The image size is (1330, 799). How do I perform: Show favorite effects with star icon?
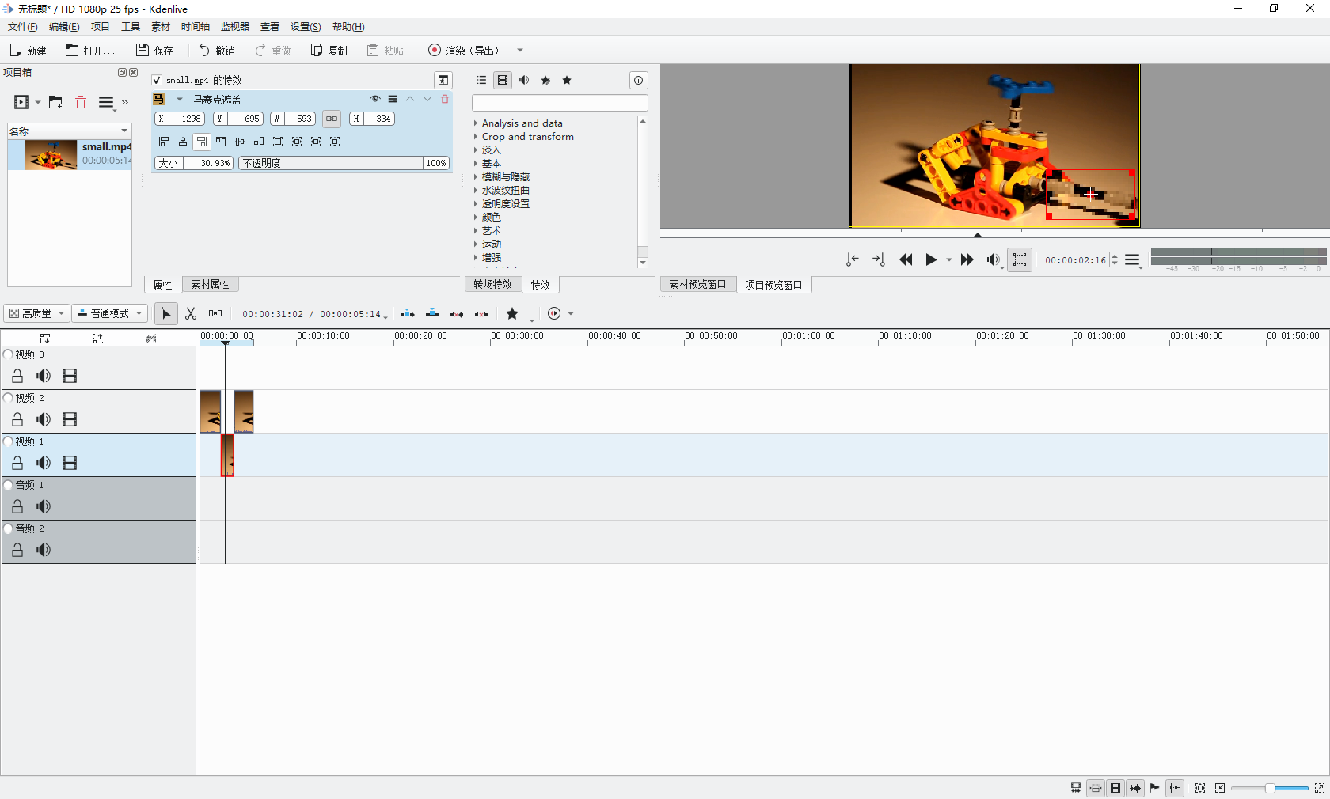click(x=567, y=80)
